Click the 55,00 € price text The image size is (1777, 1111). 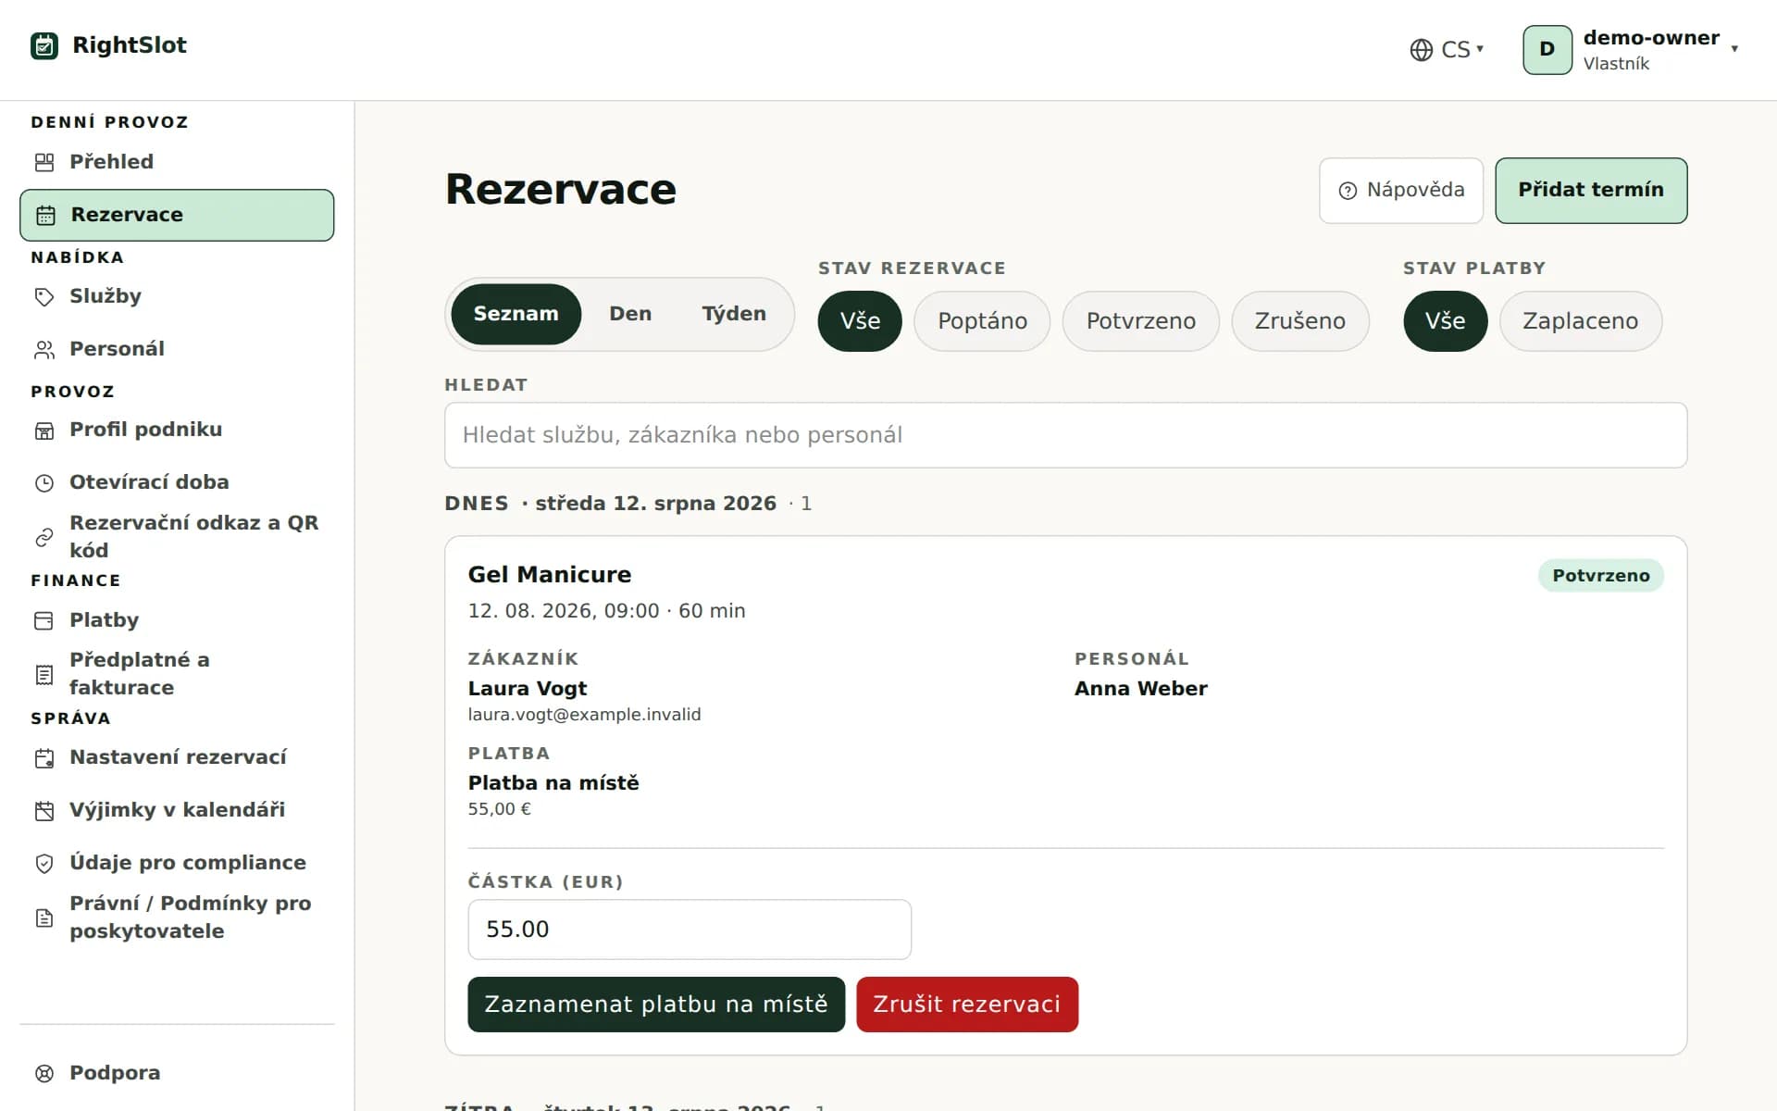(499, 809)
